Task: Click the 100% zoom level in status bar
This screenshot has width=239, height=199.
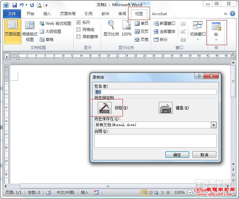Action: click(x=179, y=193)
